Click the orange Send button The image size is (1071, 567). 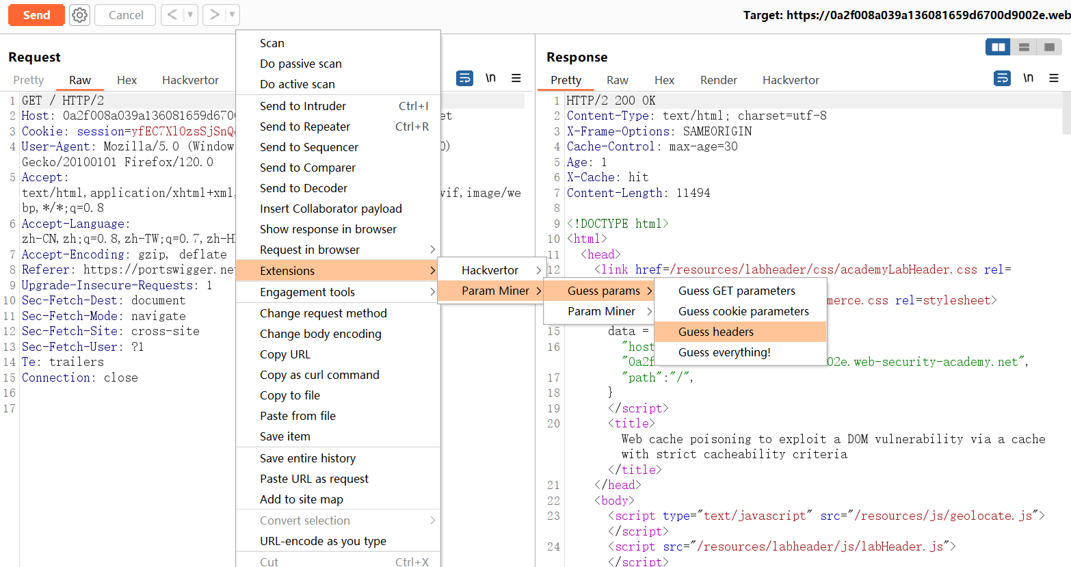pos(36,15)
